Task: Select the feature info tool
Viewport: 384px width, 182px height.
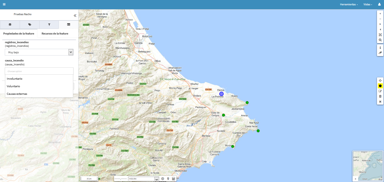Action: (380, 48)
